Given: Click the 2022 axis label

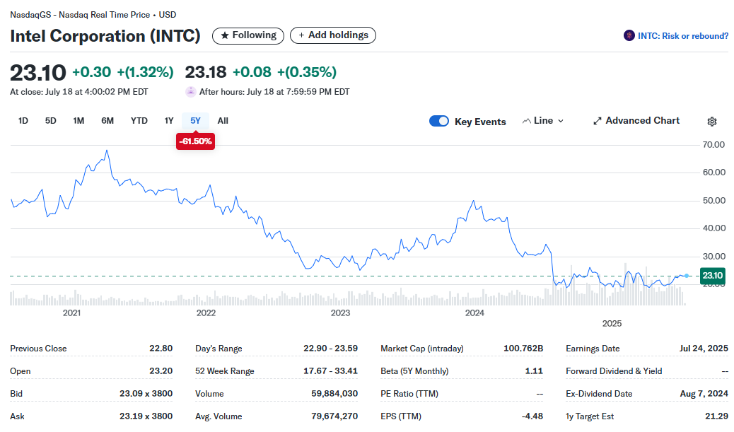Looking at the screenshot, I should (206, 313).
